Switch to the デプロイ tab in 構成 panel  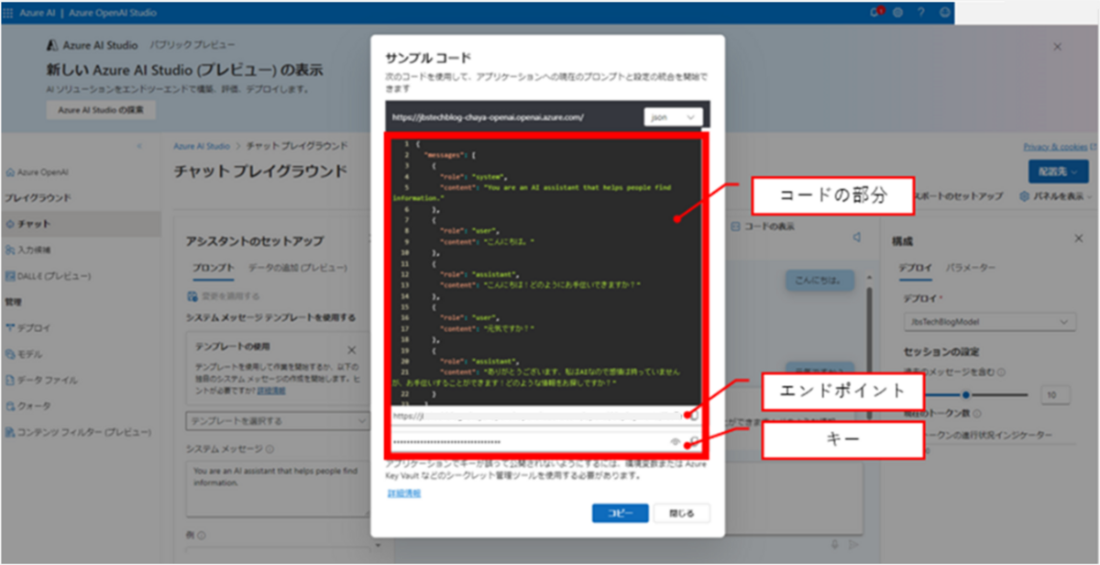pos(916,268)
